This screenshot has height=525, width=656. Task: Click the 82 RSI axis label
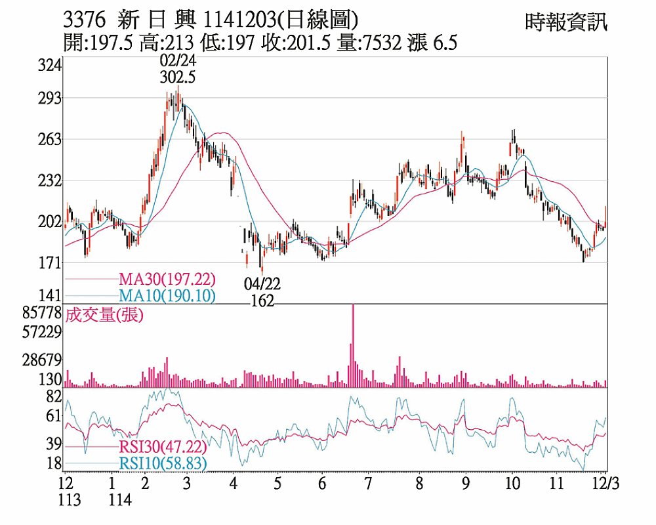click(x=53, y=396)
